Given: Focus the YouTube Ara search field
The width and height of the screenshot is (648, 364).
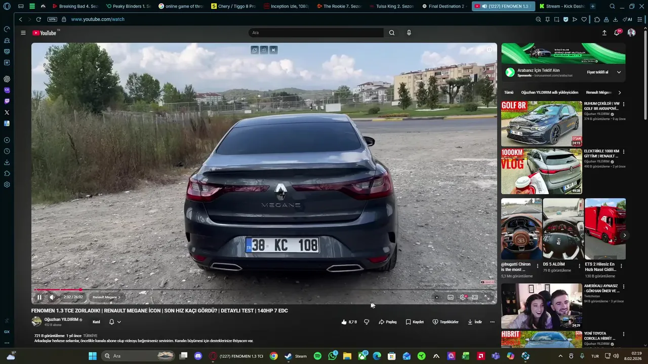Looking at the screenshot, I should click(316, 33).
